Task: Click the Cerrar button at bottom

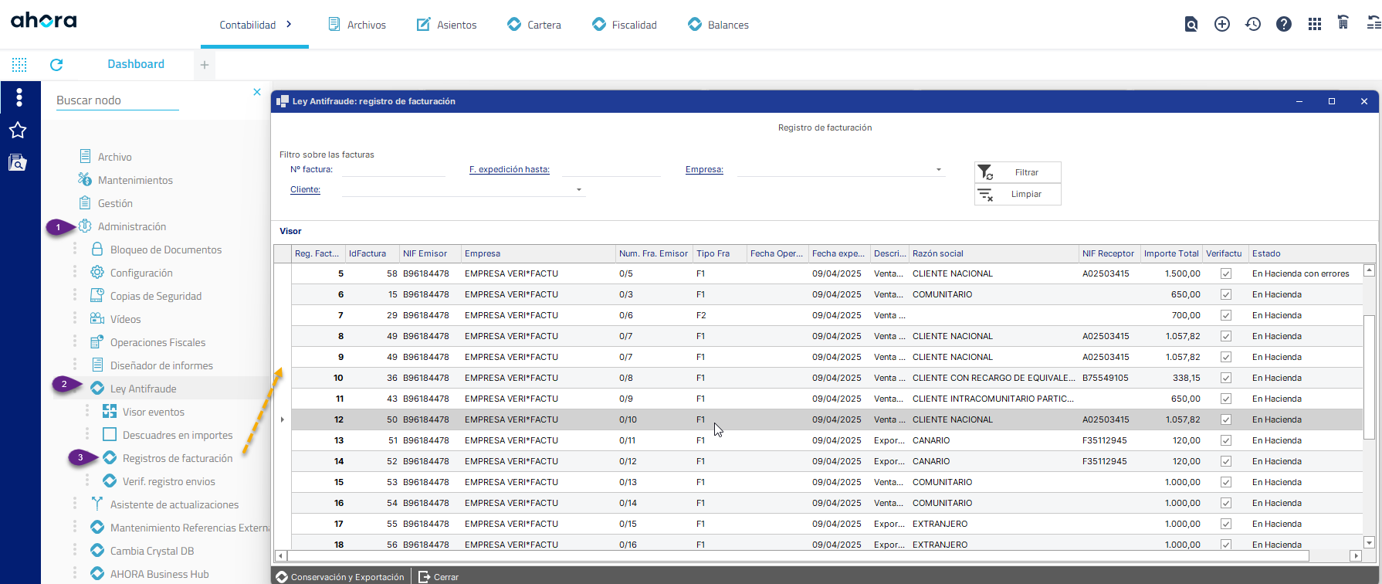Action: coord(439,577)
